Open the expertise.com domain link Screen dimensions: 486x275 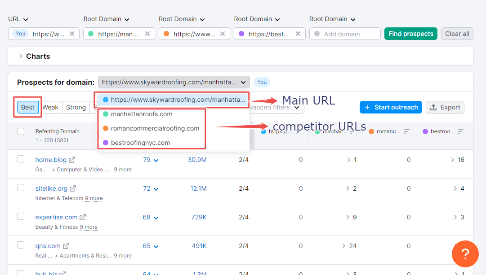[56, 217]
